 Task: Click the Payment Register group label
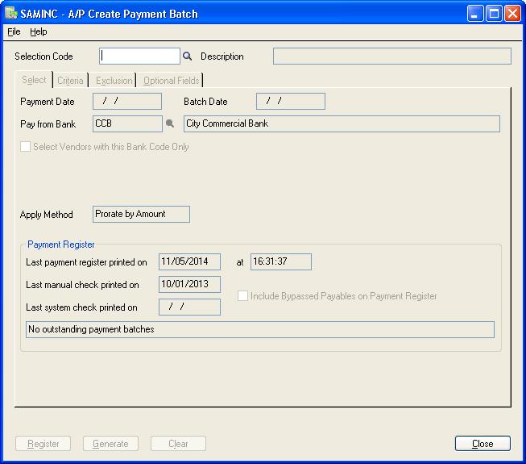tap(60, 245)
